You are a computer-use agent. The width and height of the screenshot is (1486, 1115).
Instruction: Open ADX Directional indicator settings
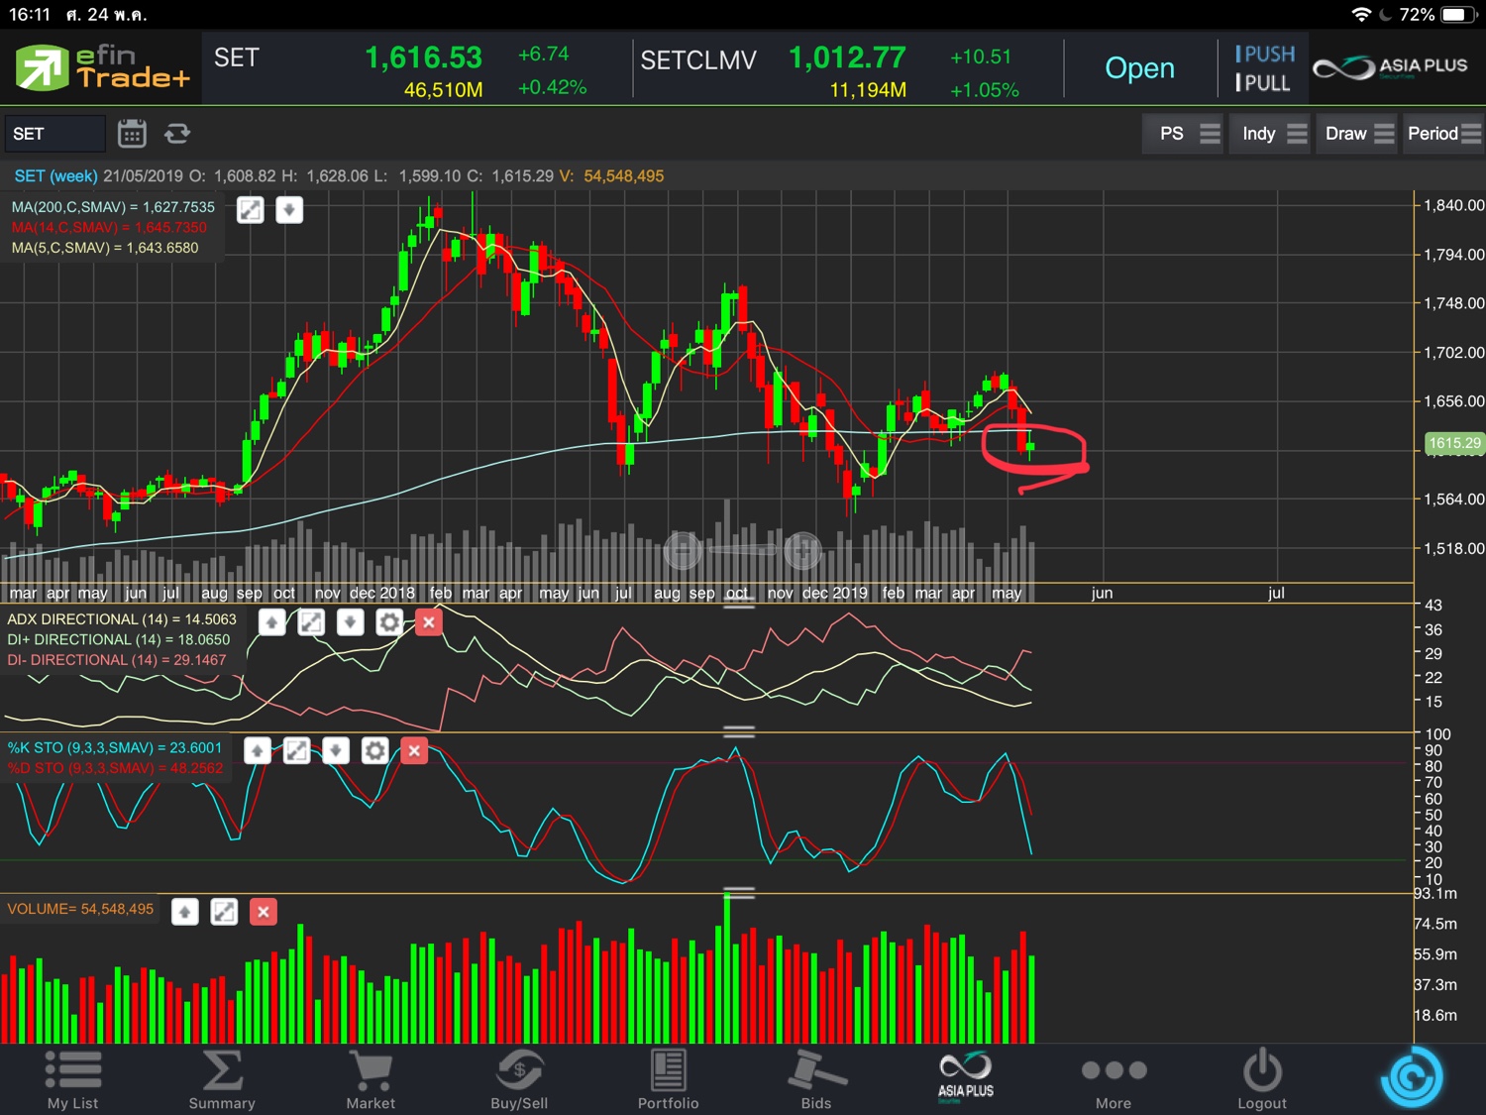click(x=389, y=622)
